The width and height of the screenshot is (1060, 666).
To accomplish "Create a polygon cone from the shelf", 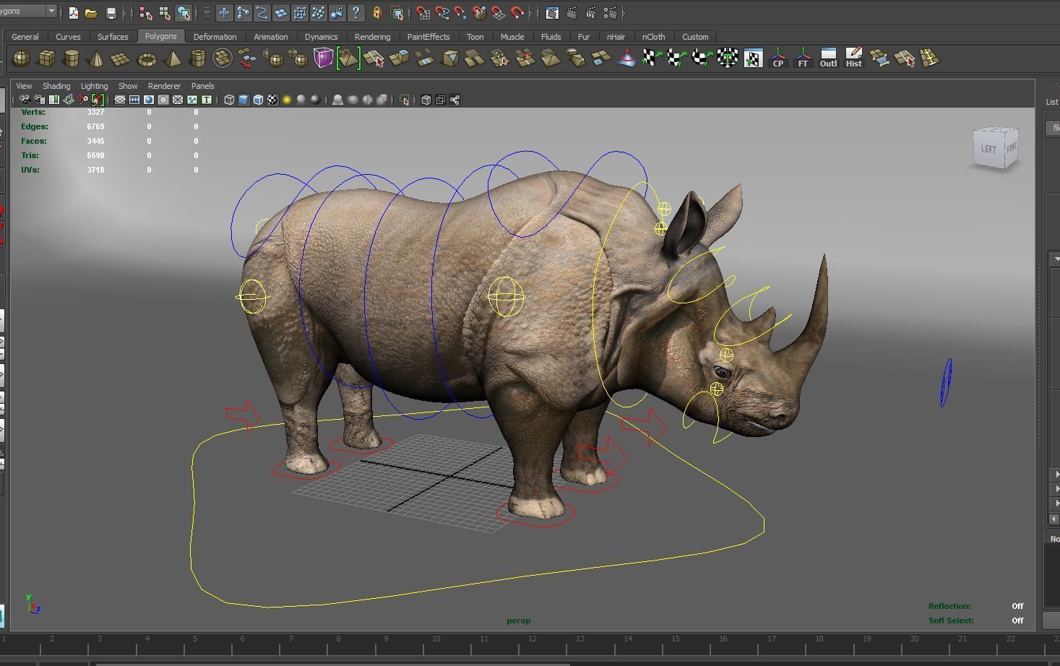I will pyautogui.click(x=96, y=59).
